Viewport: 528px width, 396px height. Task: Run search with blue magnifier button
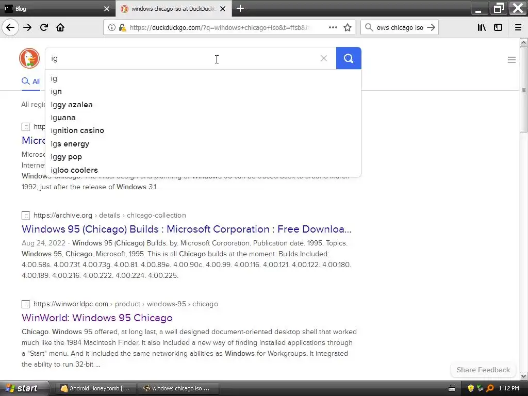tap(349, 58)
